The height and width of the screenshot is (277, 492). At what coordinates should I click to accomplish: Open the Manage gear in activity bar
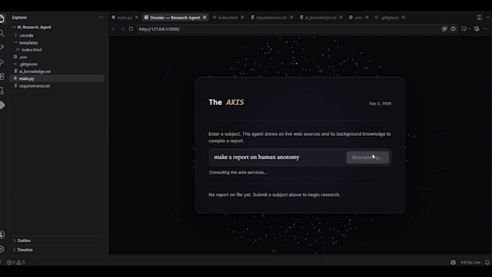(2, 249)
